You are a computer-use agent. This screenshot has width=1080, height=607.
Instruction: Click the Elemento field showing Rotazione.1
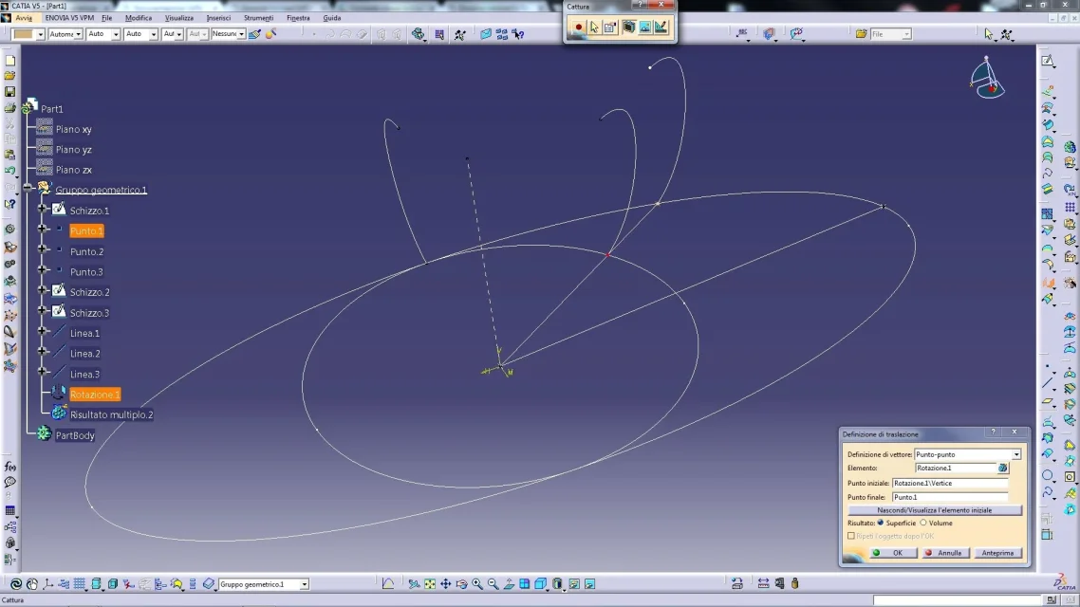click(956, 468)
